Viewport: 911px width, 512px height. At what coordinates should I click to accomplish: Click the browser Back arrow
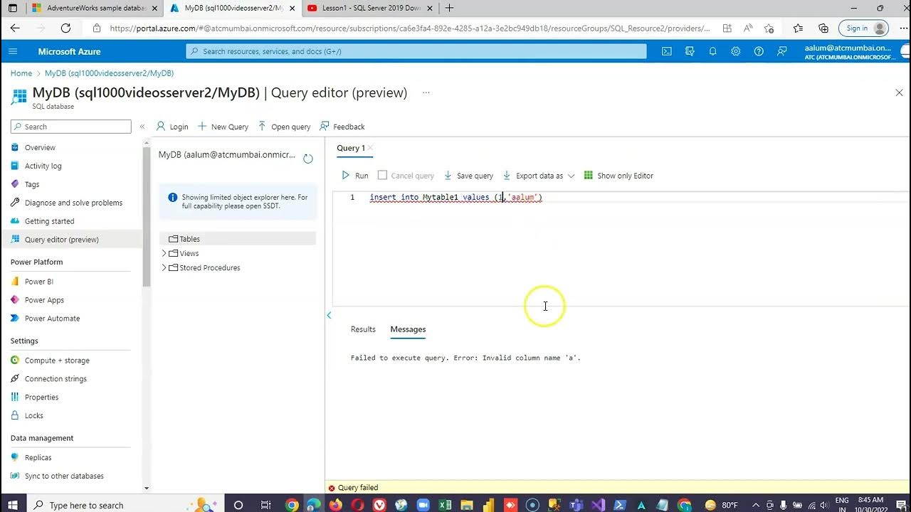pyautogui.click(x=15, y=28)
